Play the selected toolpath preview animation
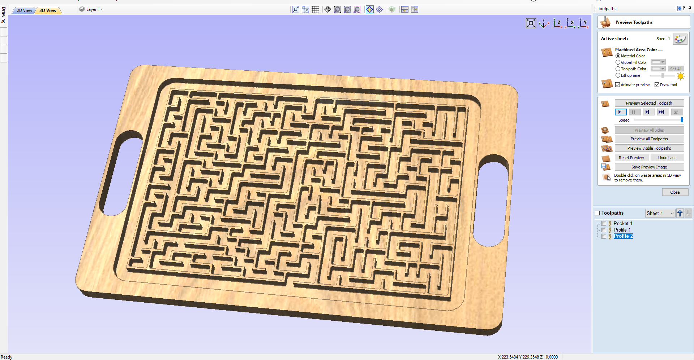This screenshot has width=694, height=360. pos(620,112)
